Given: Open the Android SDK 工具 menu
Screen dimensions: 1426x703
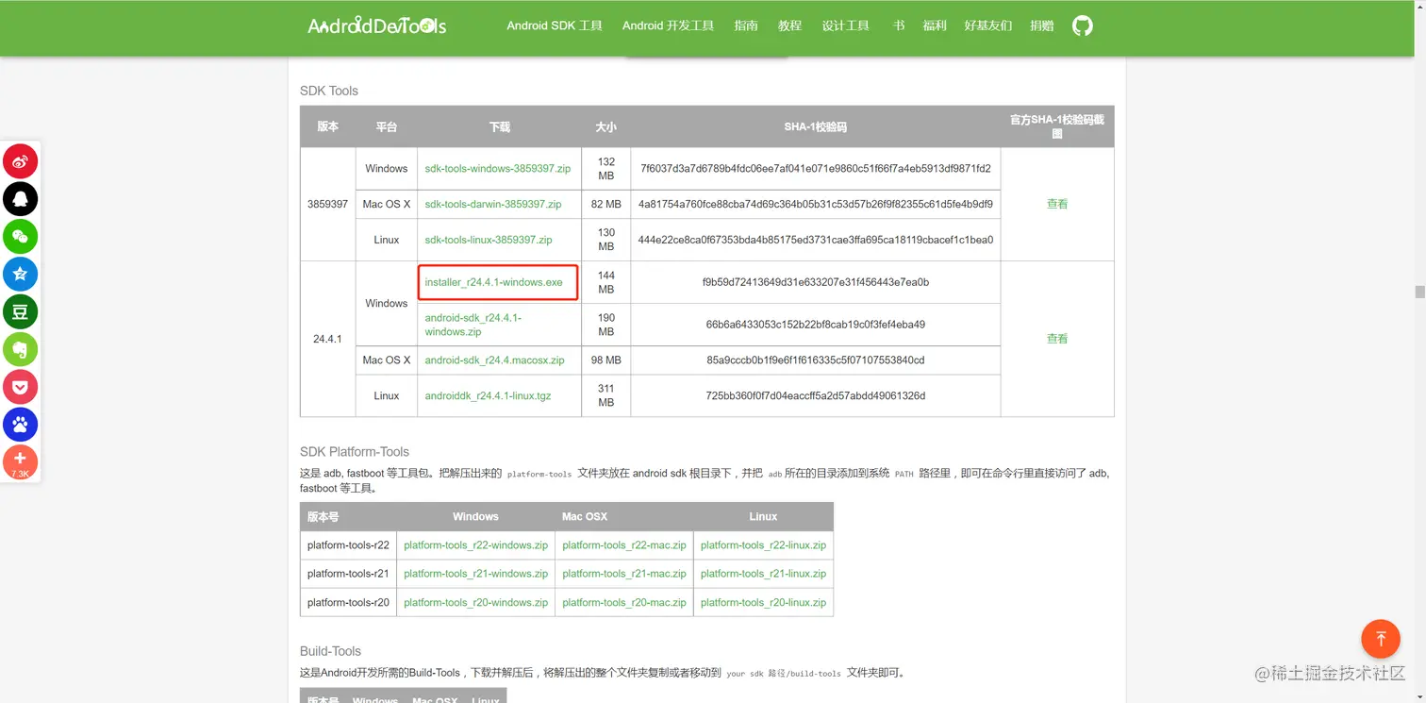Looking at the screenshot, I should (x=555, y=25).
